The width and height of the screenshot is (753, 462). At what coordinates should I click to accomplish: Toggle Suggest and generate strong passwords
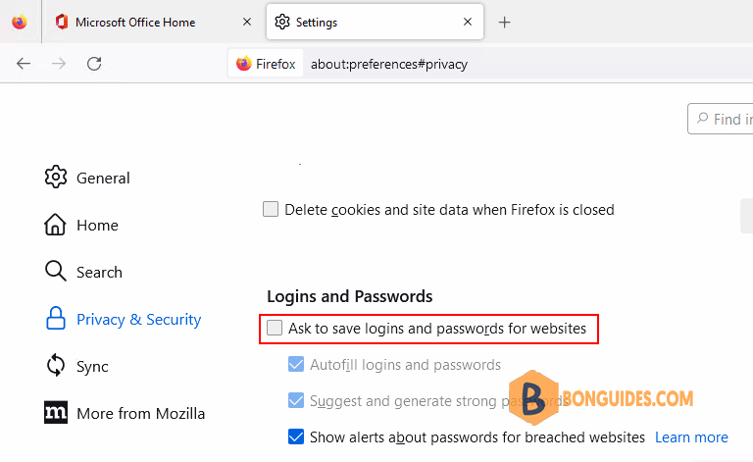point(296,400)
